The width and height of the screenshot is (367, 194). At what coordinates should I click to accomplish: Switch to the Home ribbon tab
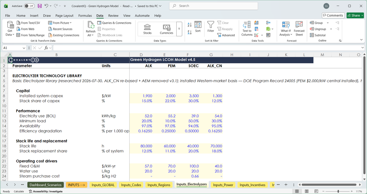click(x=21, y=15)
